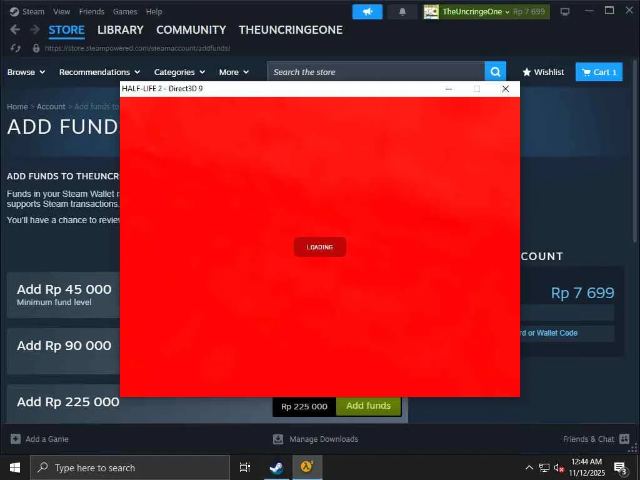Go back with the back arrow

(x=15, y=29)
